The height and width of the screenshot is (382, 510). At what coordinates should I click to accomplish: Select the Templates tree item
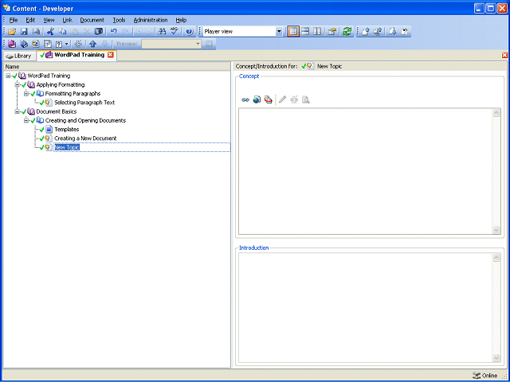tap(67, 130)
